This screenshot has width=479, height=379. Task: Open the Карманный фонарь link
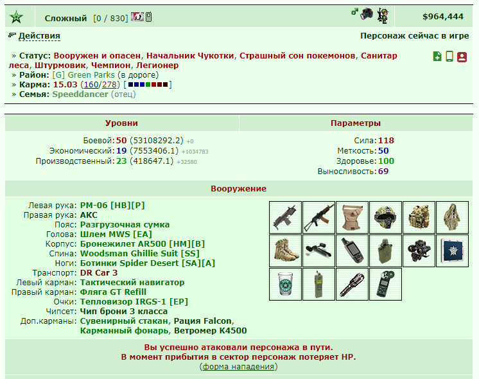coord(124,331)
